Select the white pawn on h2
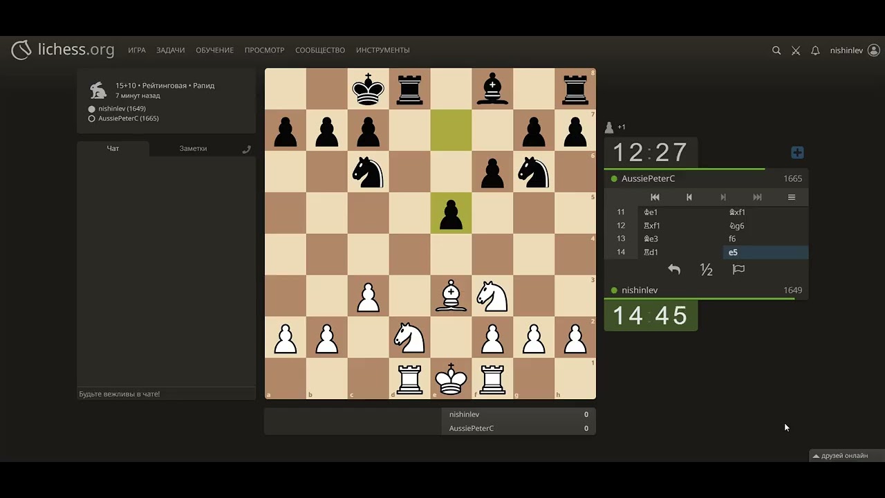 point(575,338)
